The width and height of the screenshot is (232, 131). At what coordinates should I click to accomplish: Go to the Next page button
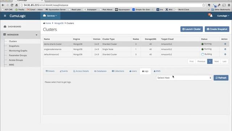point(216,61)
